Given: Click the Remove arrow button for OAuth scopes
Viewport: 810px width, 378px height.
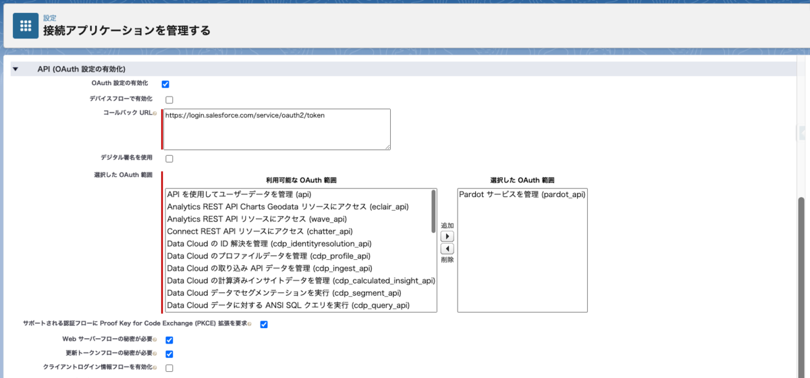Looking at the screenshot, I should (447, 248).
